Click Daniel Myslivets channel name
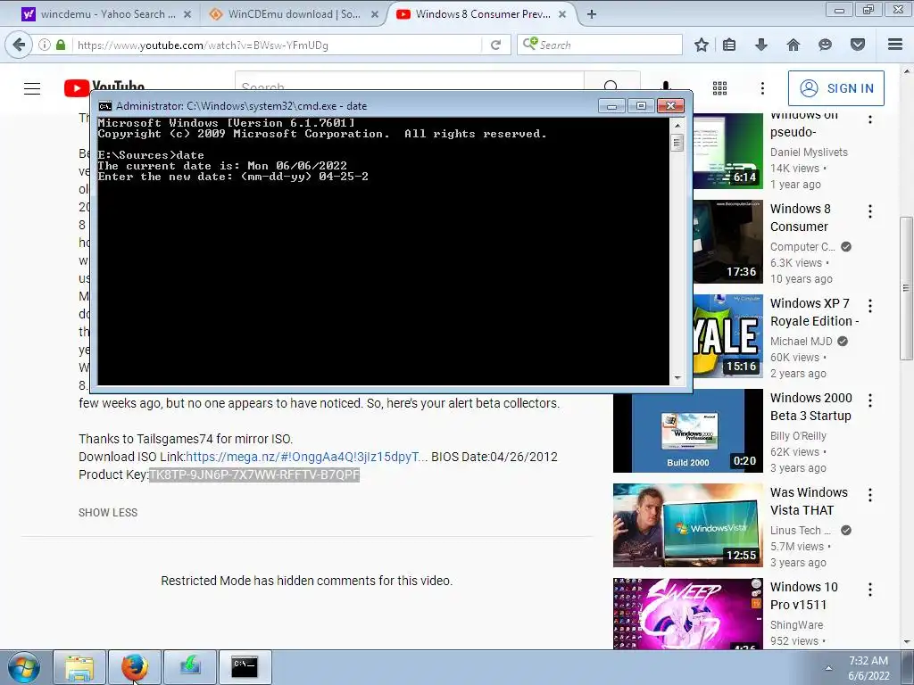Viewport: 914px width, 685px height. (809, 152)
